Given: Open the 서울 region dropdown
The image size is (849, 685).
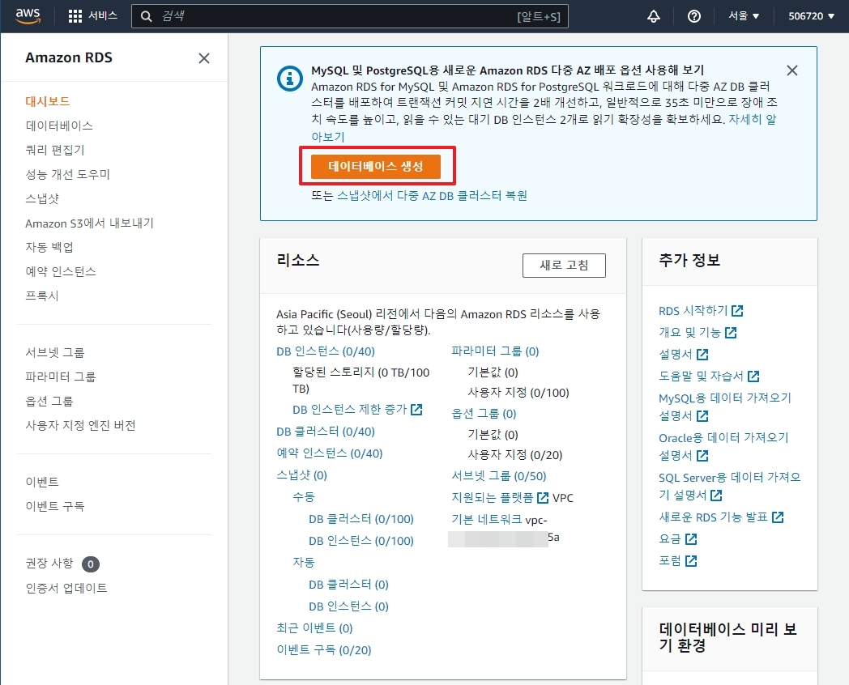Looking at the screenshot, I should coord(744,16).
